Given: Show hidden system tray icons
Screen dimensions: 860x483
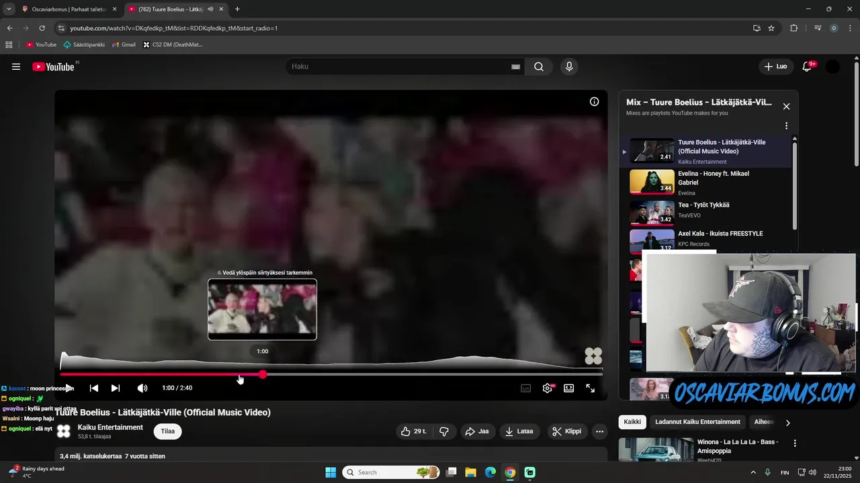Looking at the screenshot, I should pyautogui.click(x=752, y=472).
